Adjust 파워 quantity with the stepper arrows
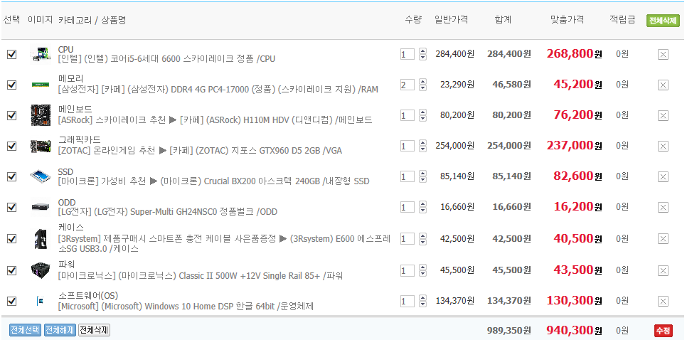This screenshot has width=687, height=340. coord(422,270)
